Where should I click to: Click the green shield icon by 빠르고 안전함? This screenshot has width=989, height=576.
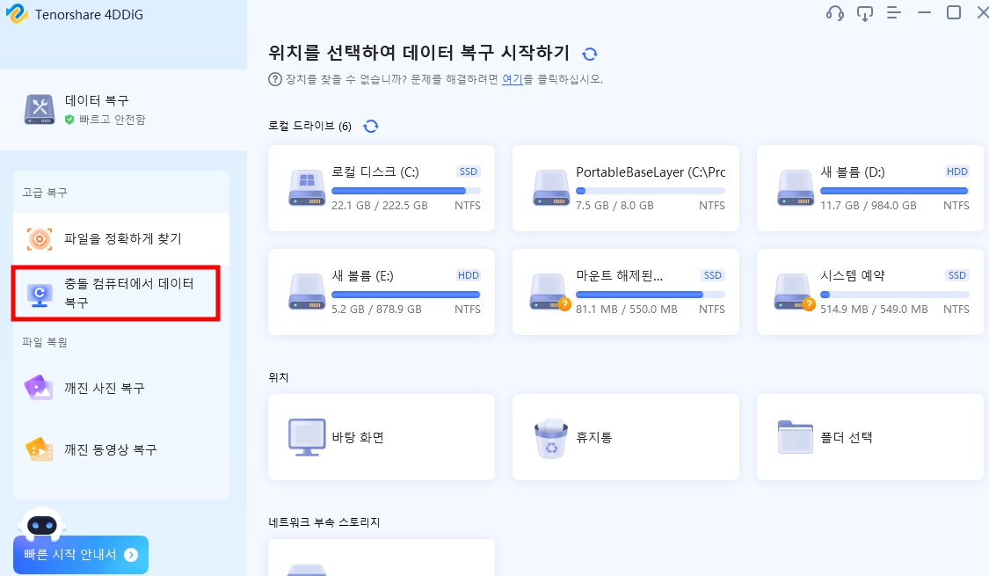pos(69,120)
